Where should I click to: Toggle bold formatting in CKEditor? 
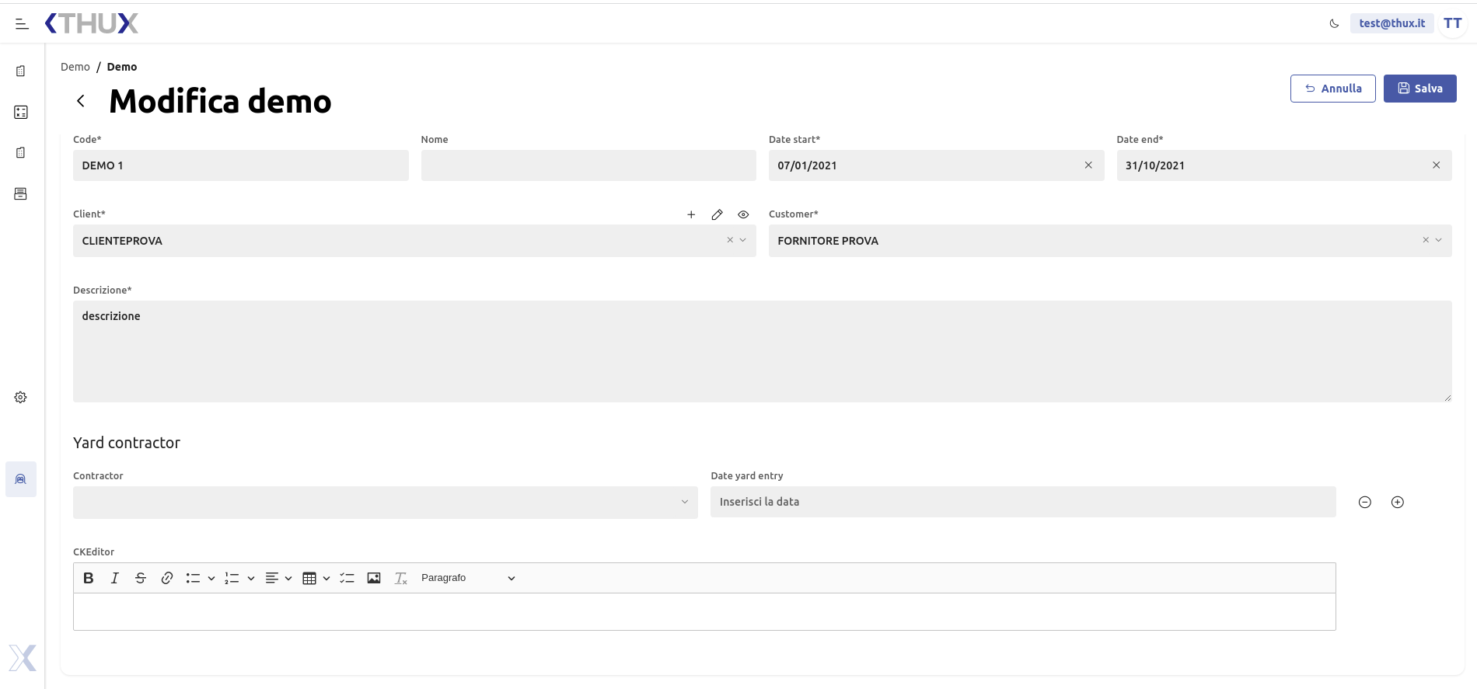[89, 578]
